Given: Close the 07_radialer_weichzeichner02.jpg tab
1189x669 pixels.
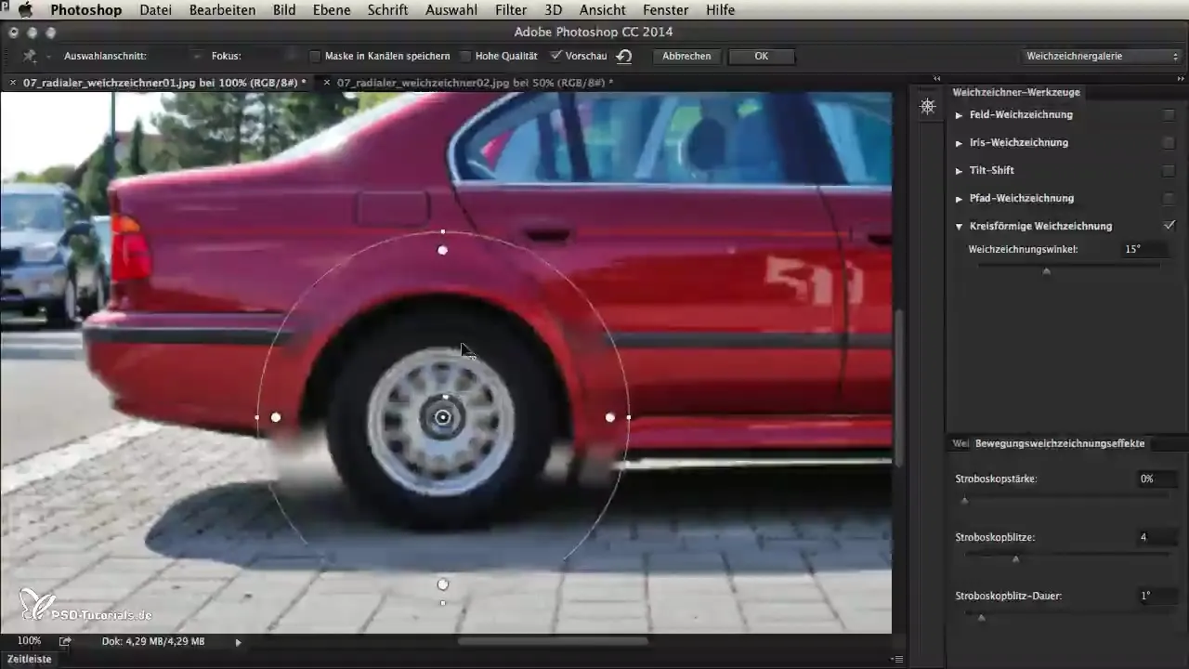Looking at the screenshot, I should point(327,83).
